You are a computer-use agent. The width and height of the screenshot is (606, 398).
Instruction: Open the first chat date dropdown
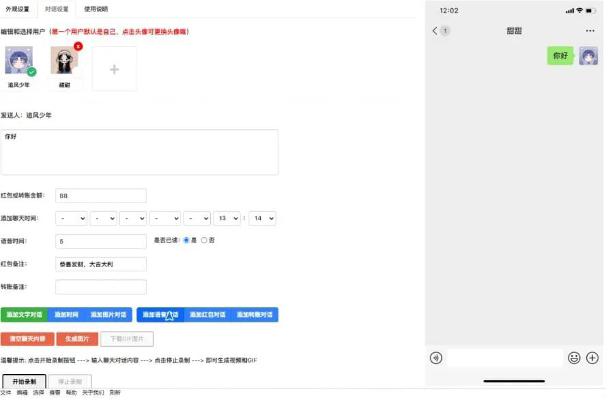pos(70,218)
